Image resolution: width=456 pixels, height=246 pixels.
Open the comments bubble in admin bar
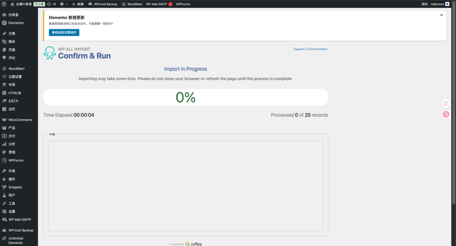(x=61, y=4)
